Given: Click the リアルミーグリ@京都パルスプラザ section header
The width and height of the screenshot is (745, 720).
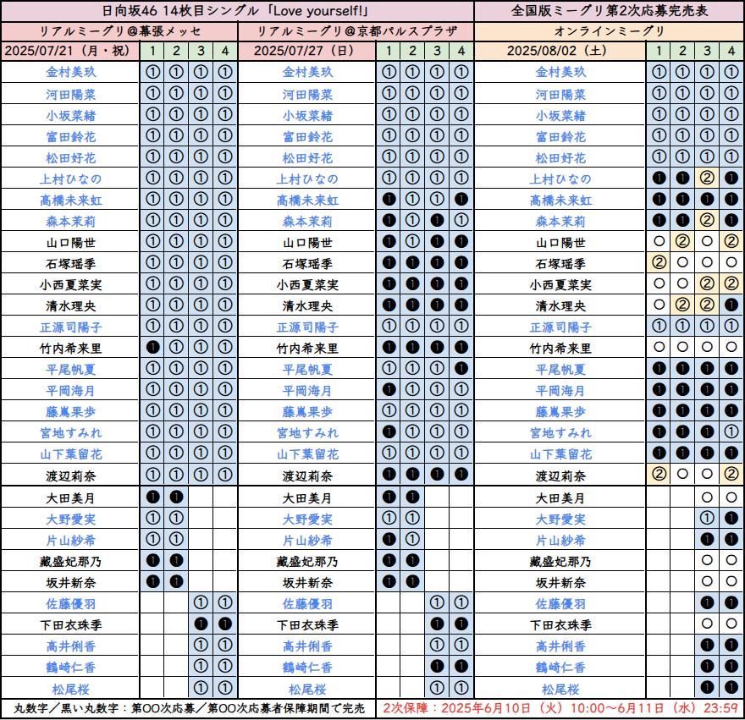Looking at the screenshot, I should (x=356, y=31).
